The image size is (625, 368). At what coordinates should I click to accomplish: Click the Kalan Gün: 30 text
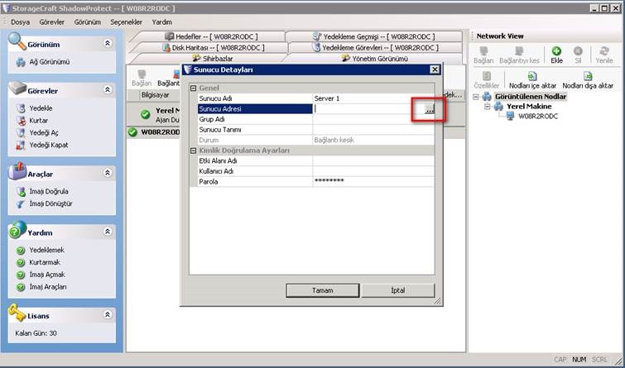36,333
